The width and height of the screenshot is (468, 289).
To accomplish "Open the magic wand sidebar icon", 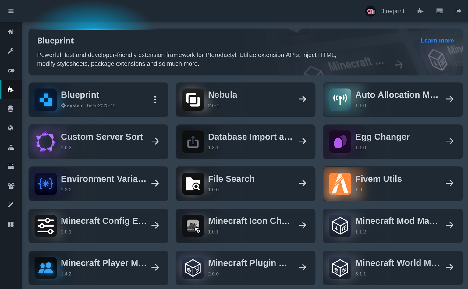I will tap(11, 205).
